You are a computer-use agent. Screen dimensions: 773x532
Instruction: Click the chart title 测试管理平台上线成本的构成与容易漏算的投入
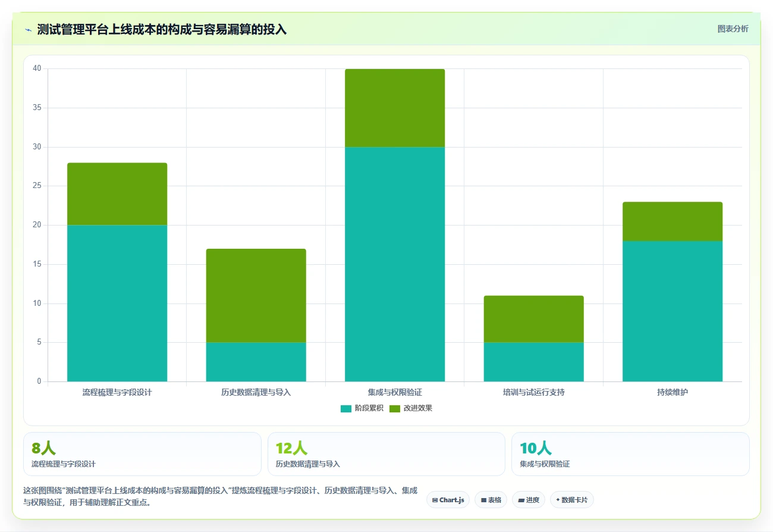[x=162, y=29]
